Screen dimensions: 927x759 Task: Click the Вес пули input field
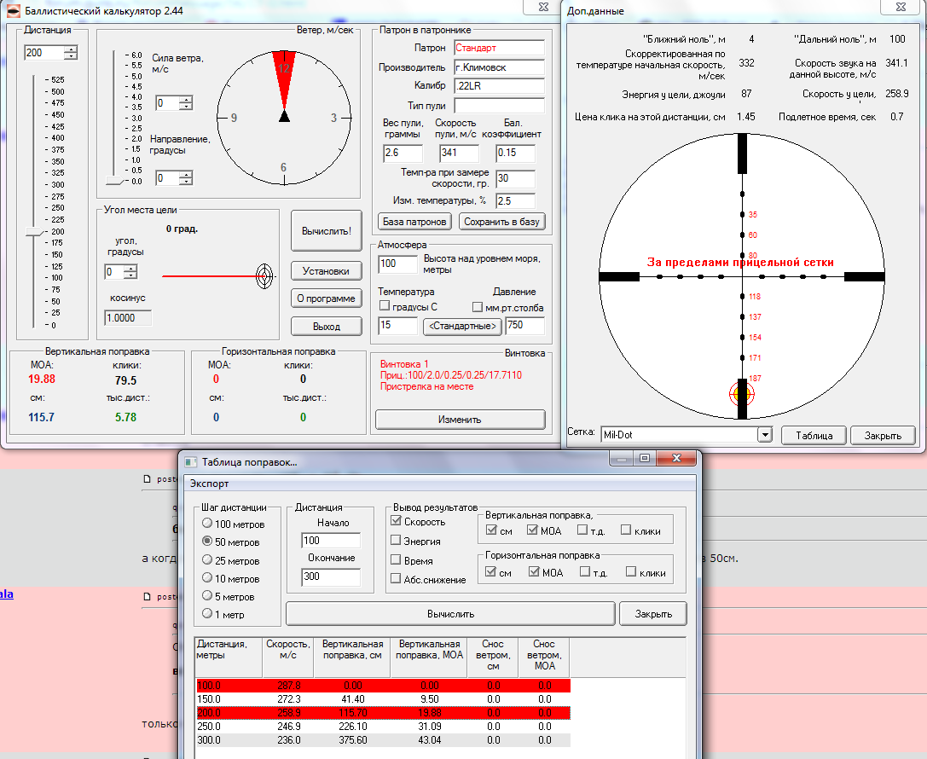(x=403, y=154)
